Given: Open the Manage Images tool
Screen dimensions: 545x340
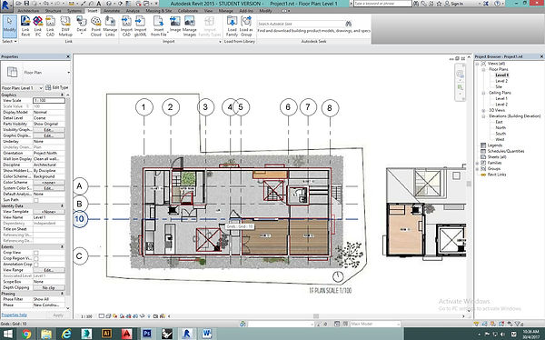Looking at the screenshot, I should [190, 26].
